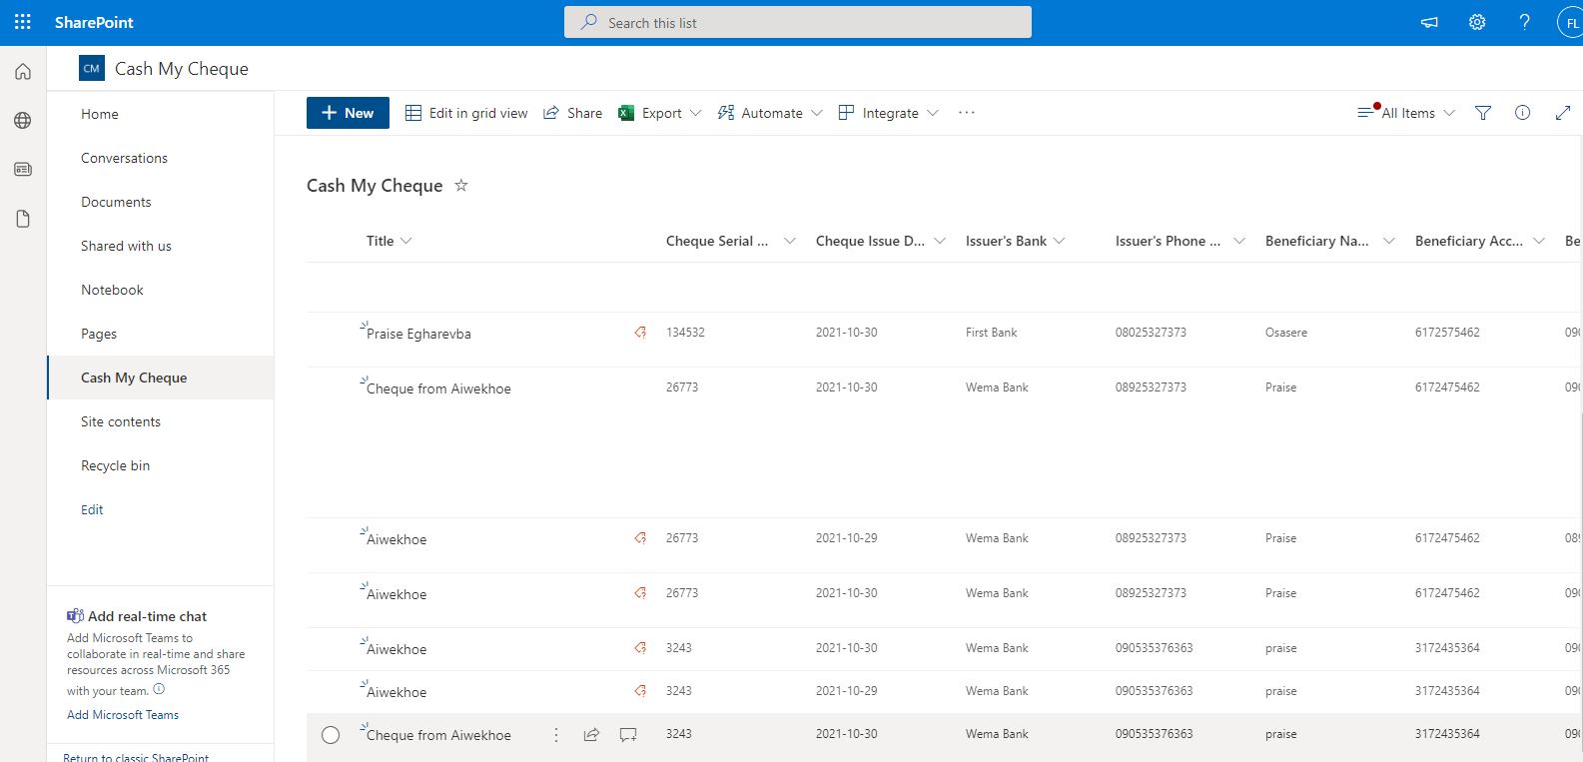Click the SharePoint brand link in header
This screenshot has width=1583, height=762.
point(94,22)
